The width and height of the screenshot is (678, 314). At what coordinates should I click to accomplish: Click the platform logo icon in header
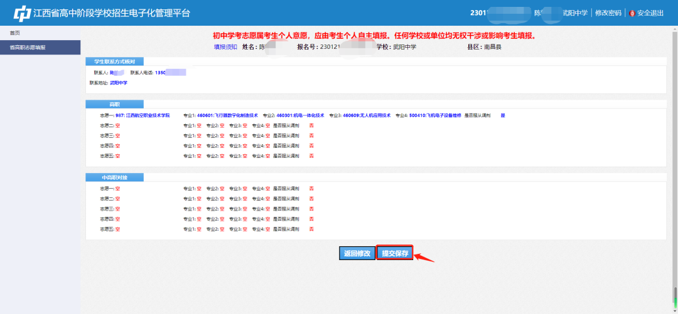[x=23, y=13]
